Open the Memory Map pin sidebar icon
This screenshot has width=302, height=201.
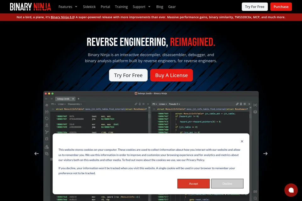pyautogui.click(x=47, y=125)
